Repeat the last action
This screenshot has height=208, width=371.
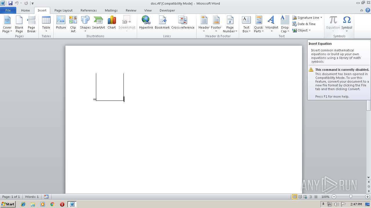[26, 3]
